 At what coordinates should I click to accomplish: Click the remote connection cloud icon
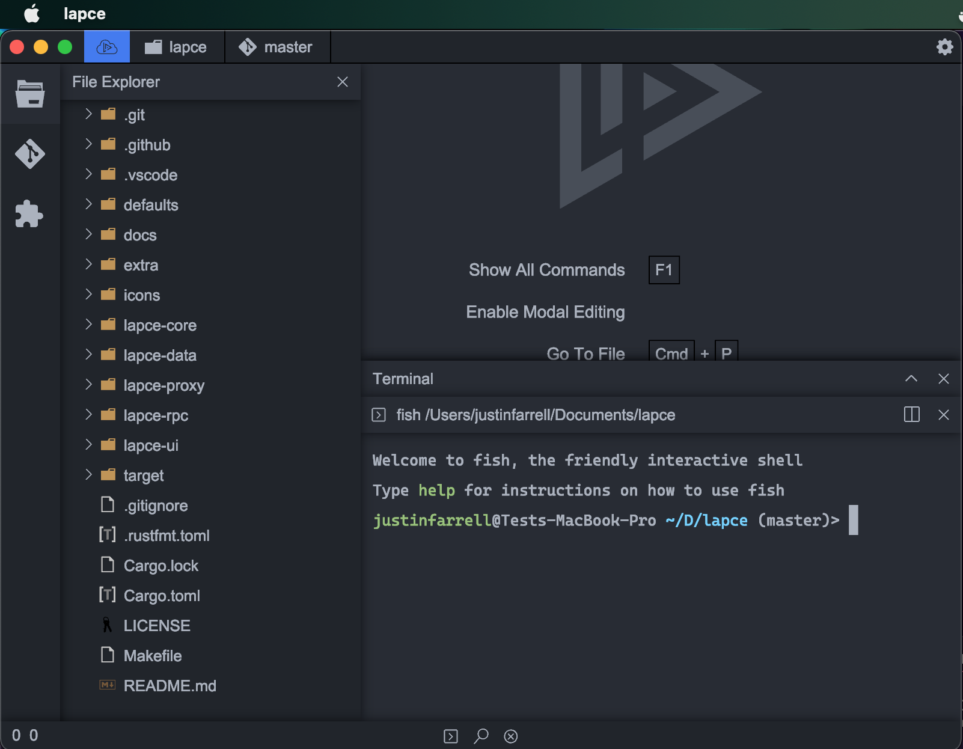[106, 46]
